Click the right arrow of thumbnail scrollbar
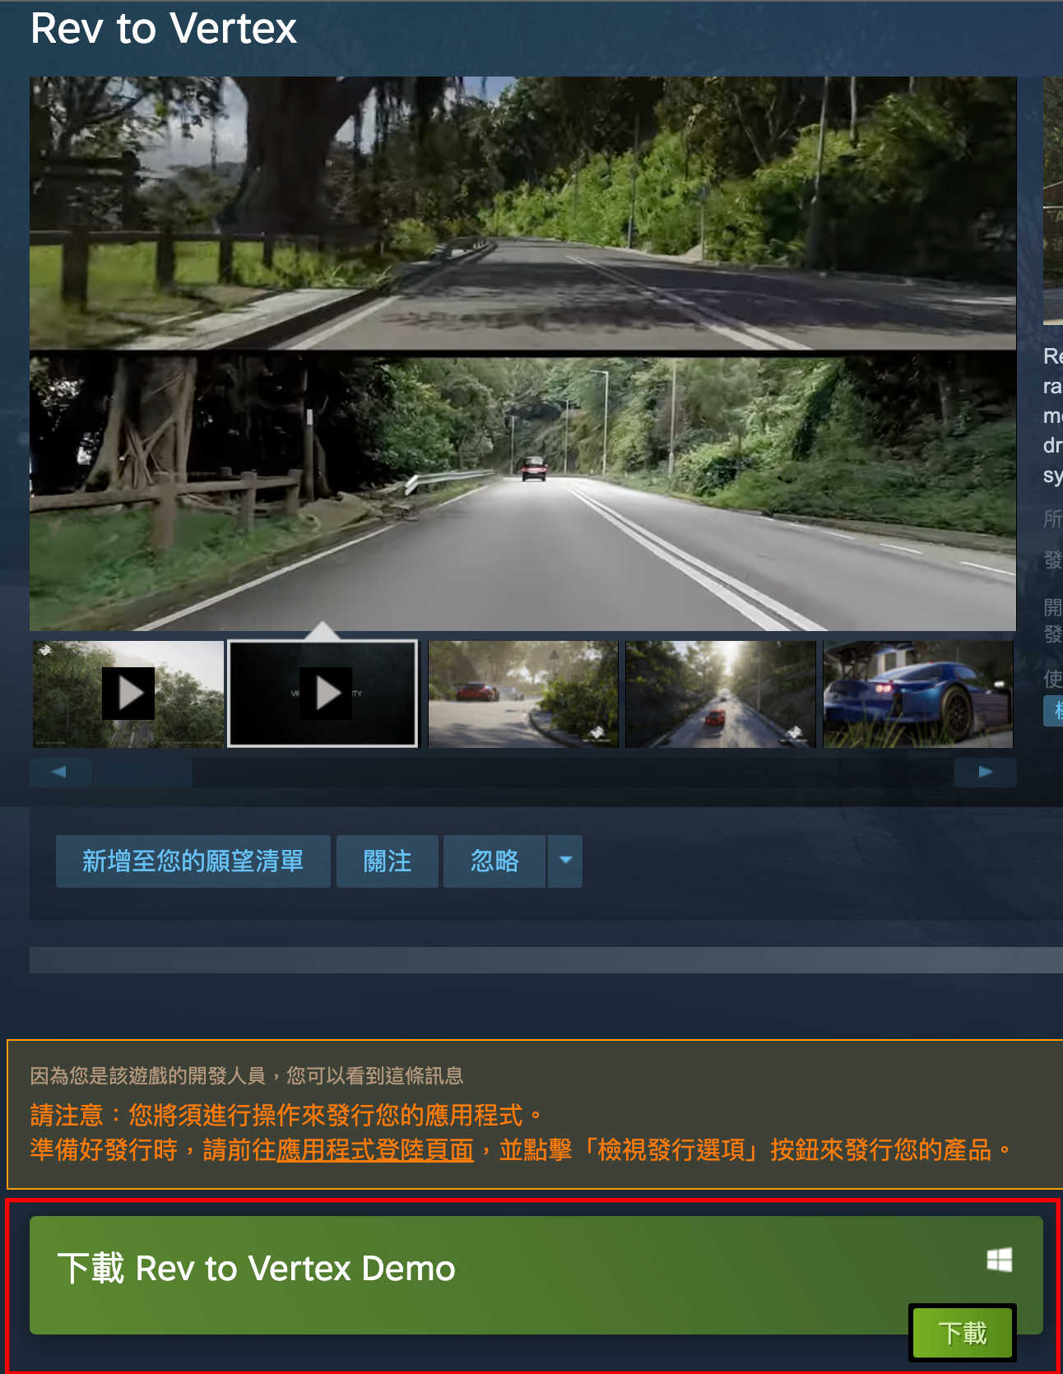Screen dimensions: 1063x1374 pos(985,772)
